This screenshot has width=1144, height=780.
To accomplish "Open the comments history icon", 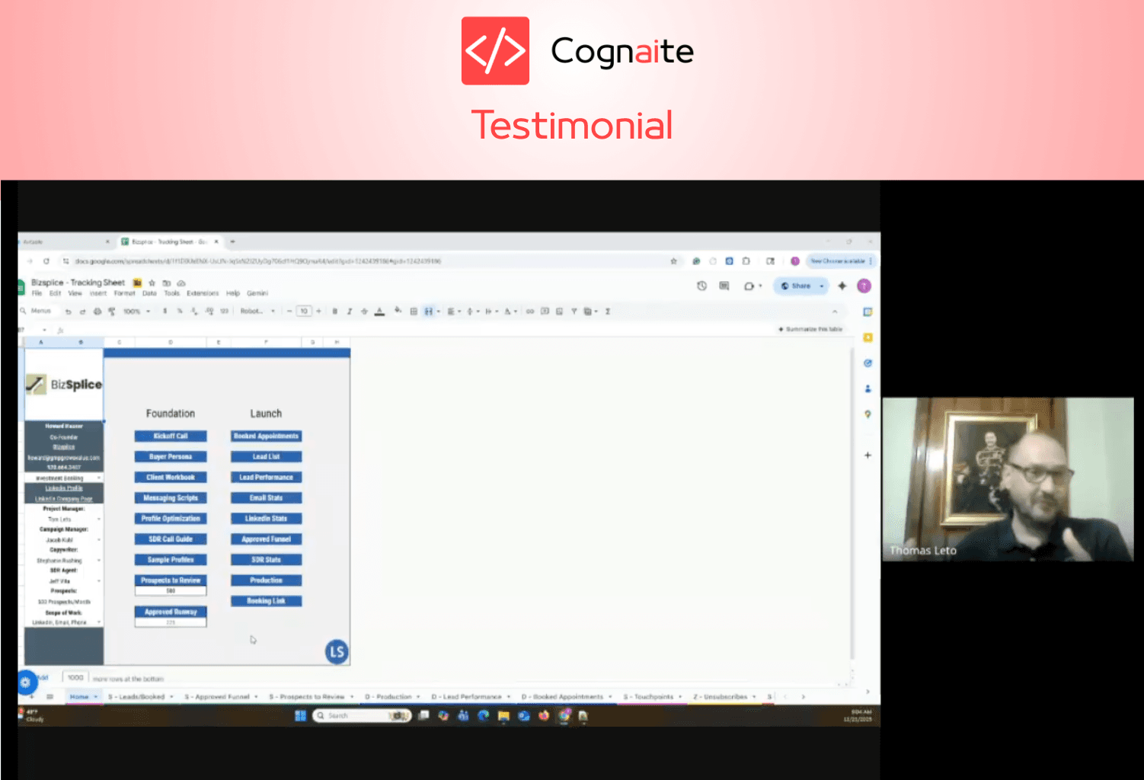I will point(724,286).
